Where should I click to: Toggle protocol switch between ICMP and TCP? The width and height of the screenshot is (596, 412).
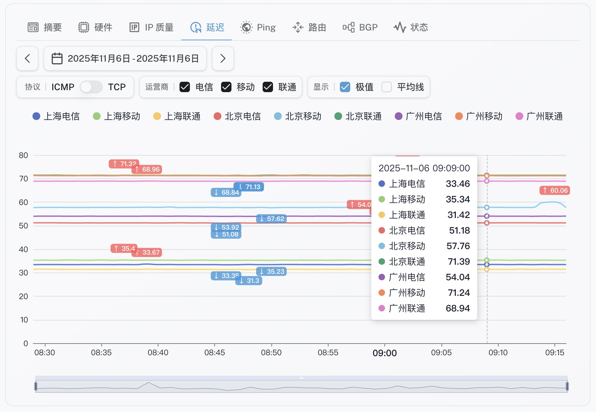point(91,87)
